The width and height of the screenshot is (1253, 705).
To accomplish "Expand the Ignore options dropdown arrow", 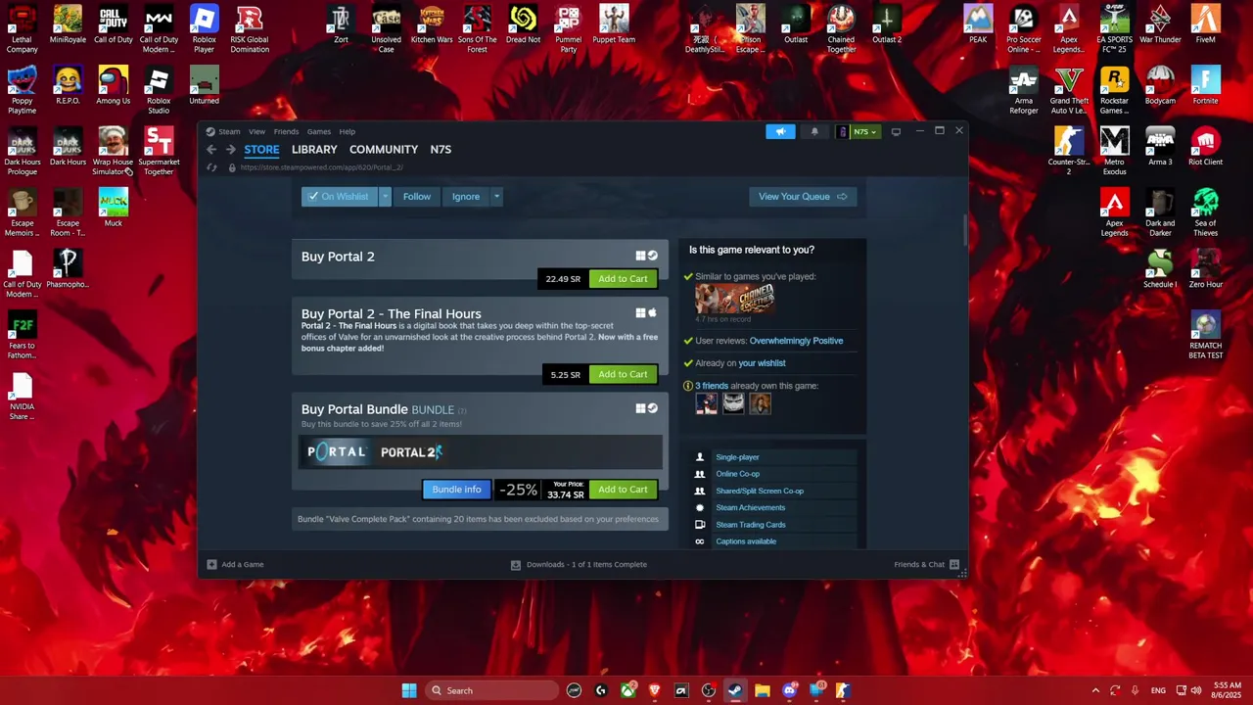I will pyautogui.click(x=496, y=197).
